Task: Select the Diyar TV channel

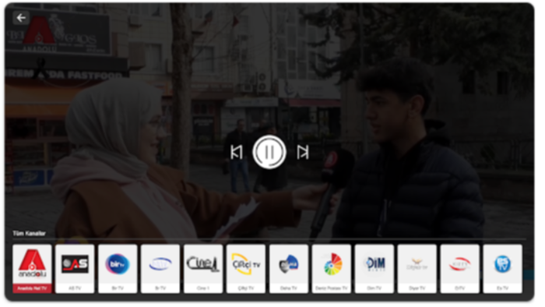Action: (417, 269)
